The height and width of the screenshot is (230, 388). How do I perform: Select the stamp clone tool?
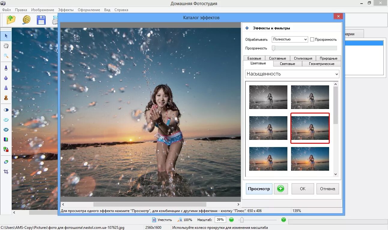[x=6, y=98]
